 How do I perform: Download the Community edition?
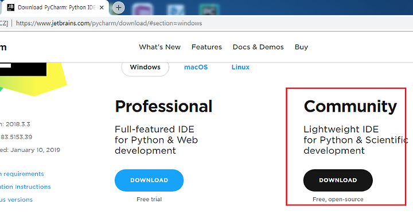338,180
